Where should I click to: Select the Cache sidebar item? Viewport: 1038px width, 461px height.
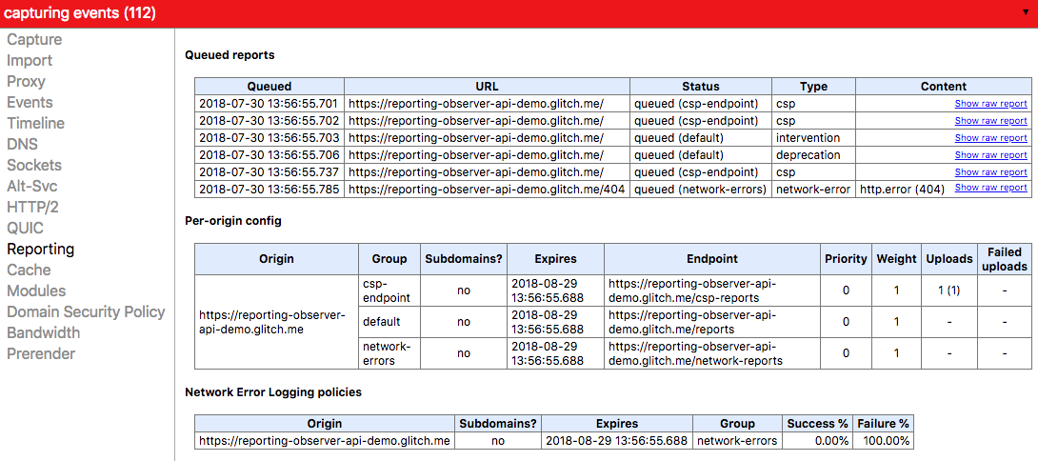[x=29, y=271]
